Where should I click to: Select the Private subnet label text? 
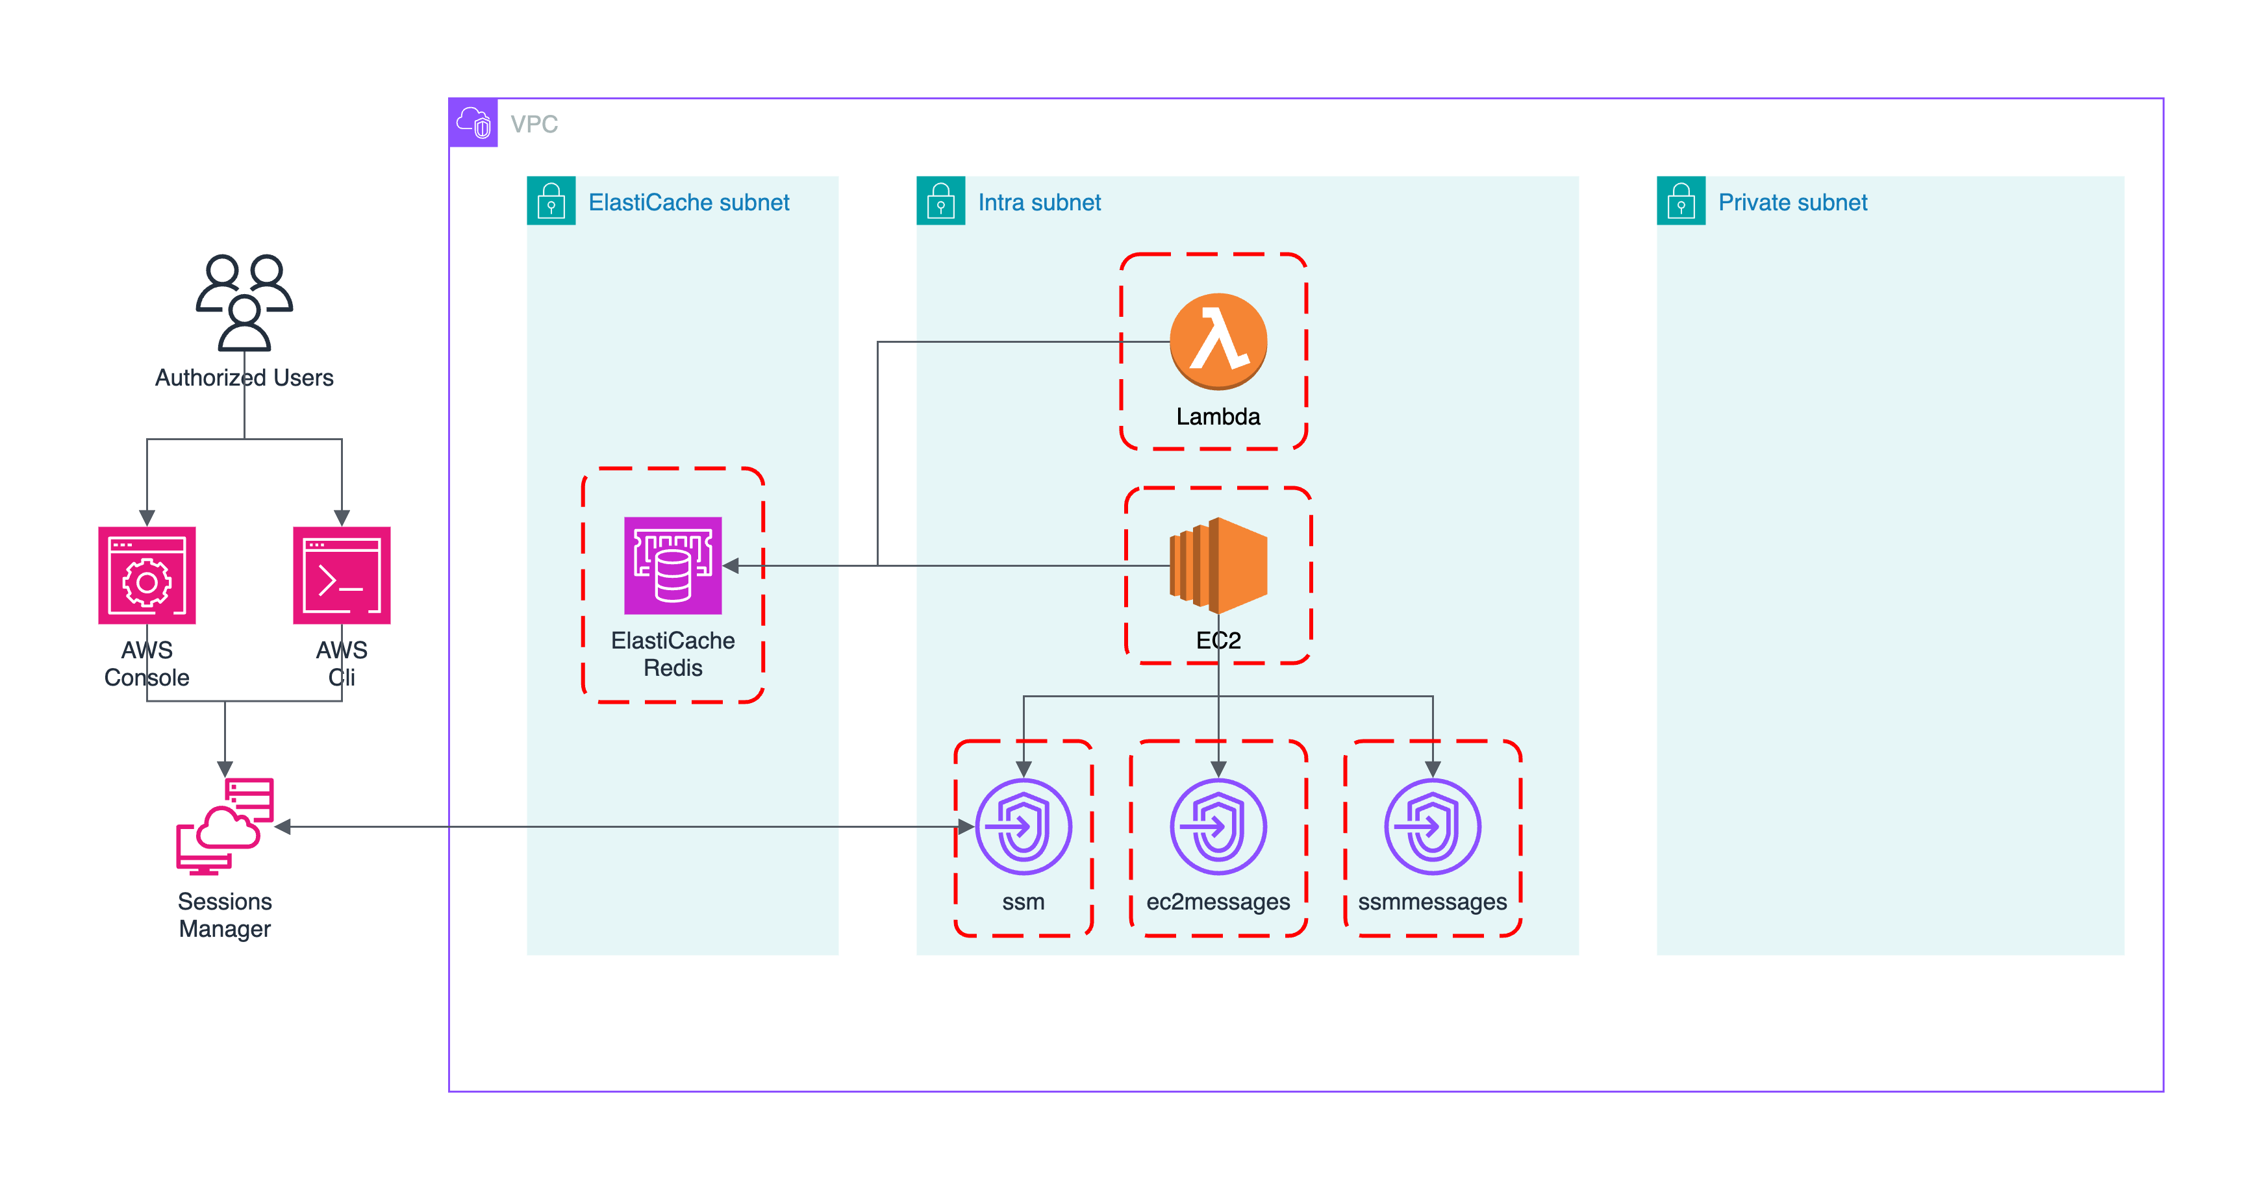pos(1792,203)
